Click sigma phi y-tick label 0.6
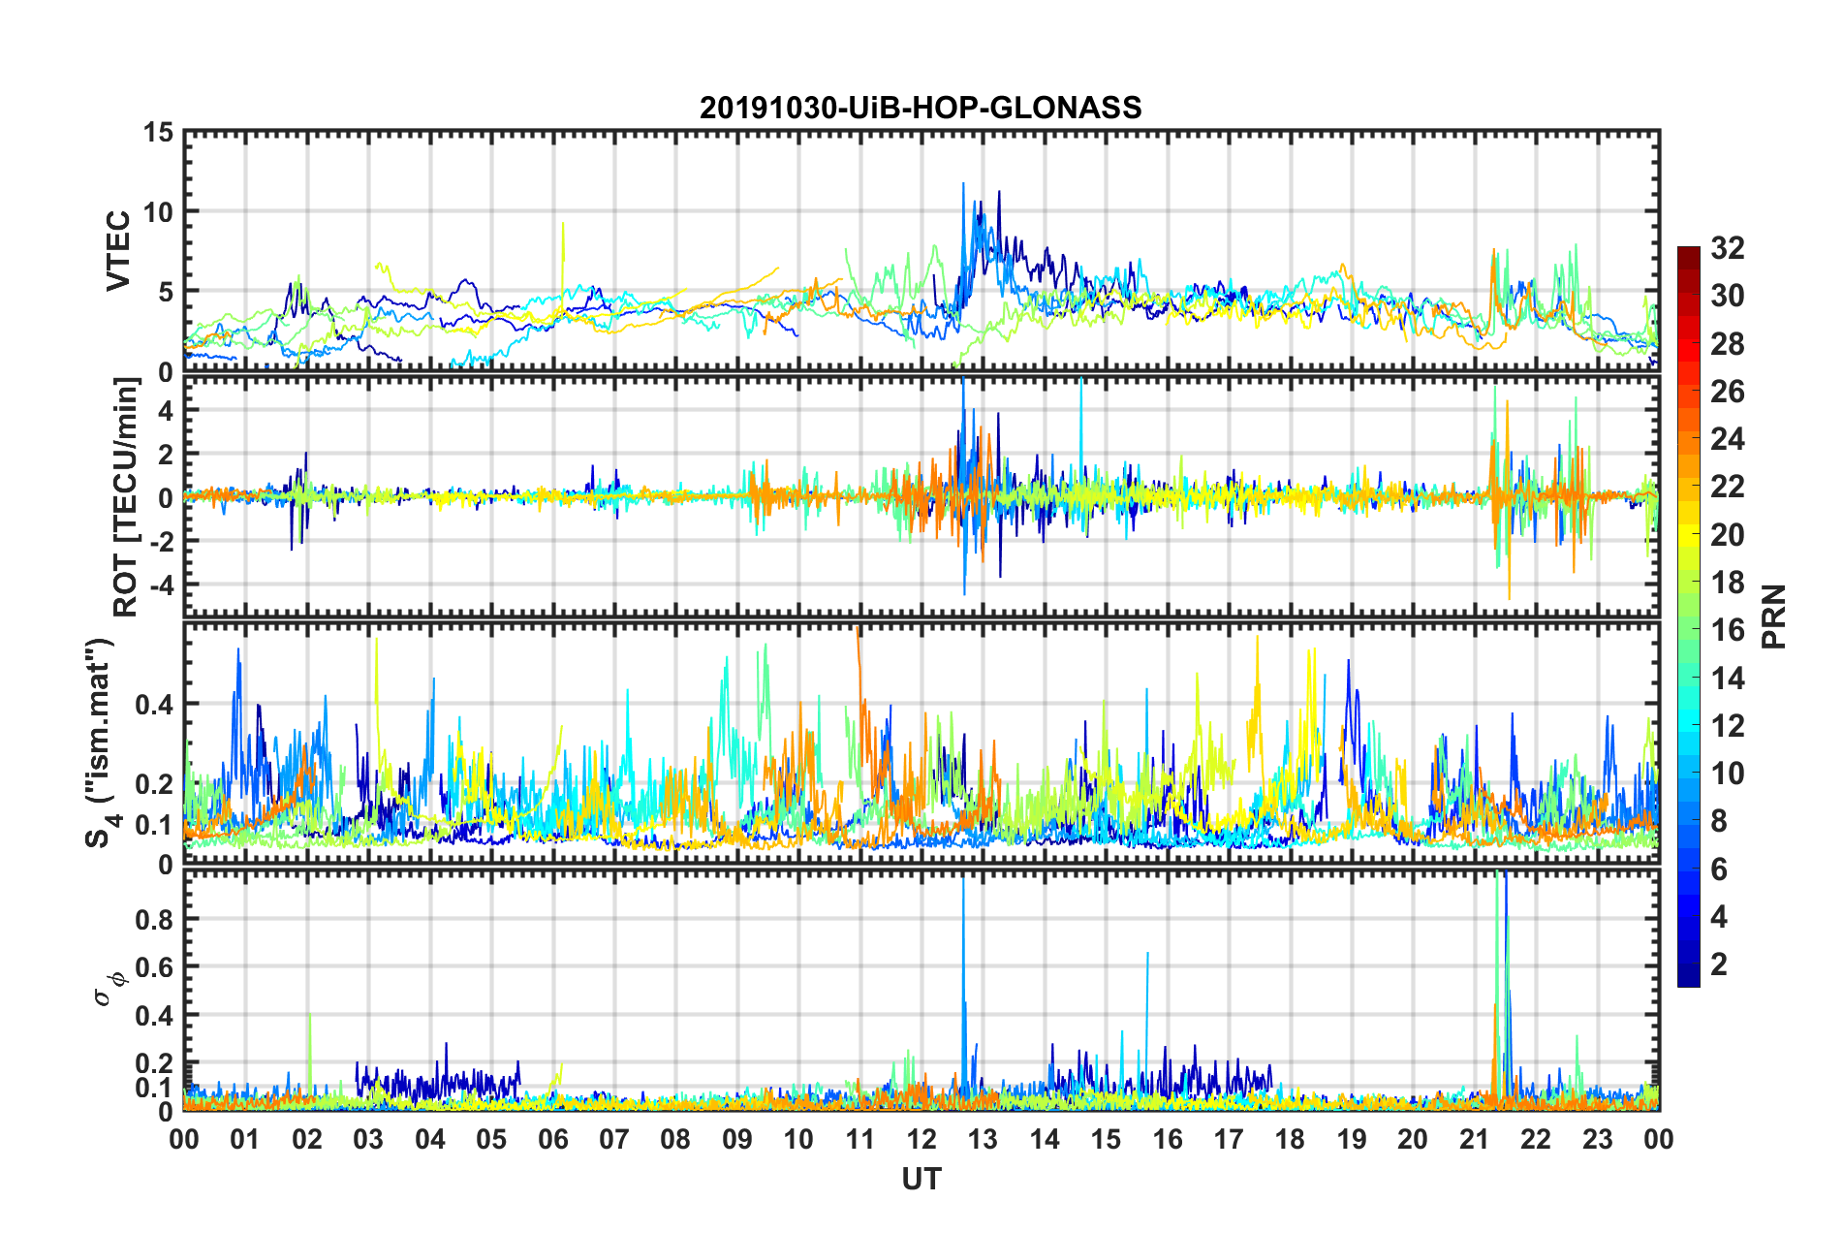Image resolution: width=1843 pixels, height=1233 pixels. point(154,967)
